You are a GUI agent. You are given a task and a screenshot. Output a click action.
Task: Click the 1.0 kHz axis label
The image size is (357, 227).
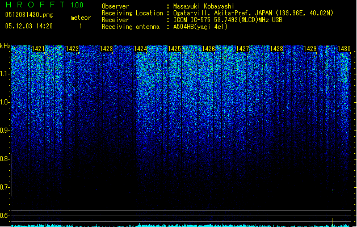(x=5, y=102)
